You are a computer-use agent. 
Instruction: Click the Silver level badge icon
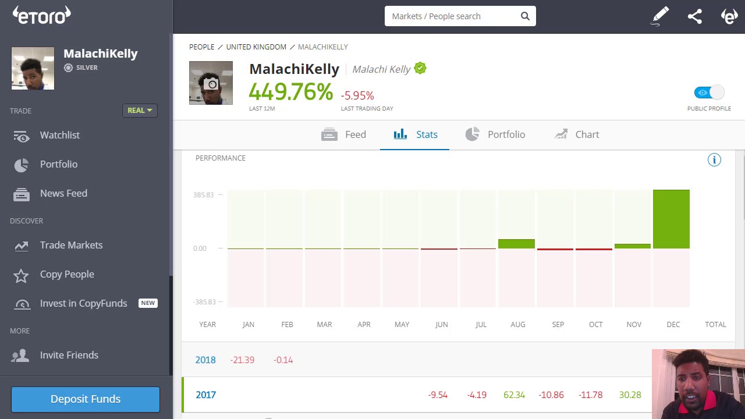point(69,68)
